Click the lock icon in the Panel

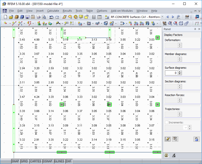(x=196, y=139)
